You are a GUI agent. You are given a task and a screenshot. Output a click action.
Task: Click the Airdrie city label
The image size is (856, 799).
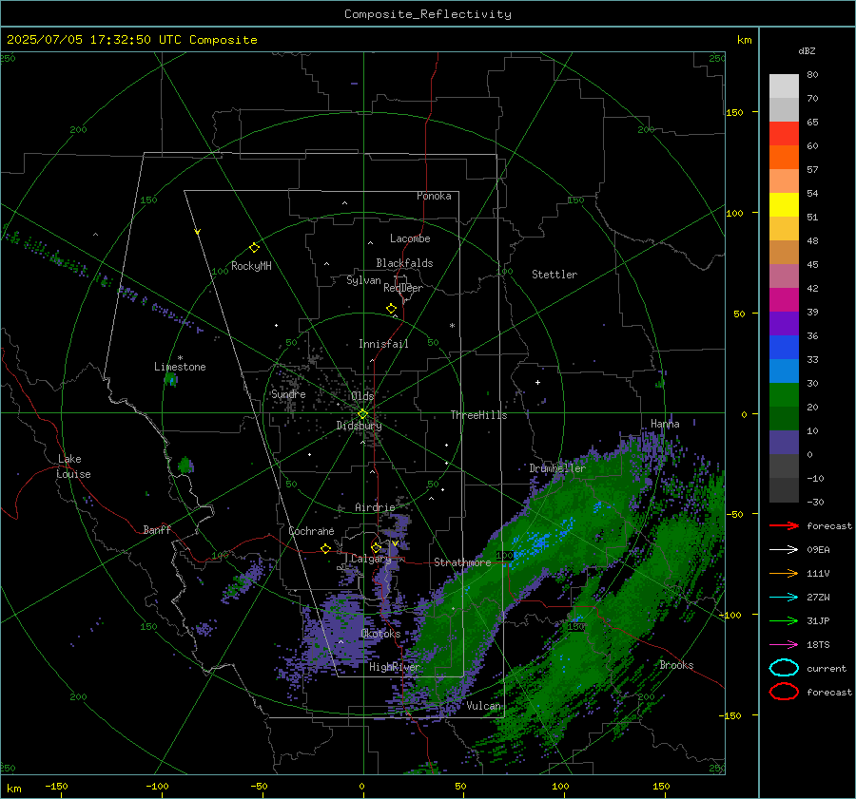pyautogui.click(x=375, y=507)
